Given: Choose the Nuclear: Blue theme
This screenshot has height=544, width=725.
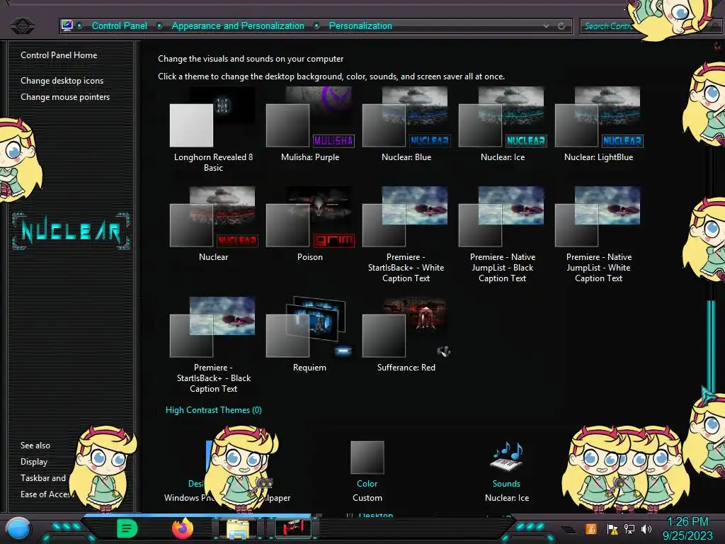Looking at the screenshot, I should click(x=406, y=125).
